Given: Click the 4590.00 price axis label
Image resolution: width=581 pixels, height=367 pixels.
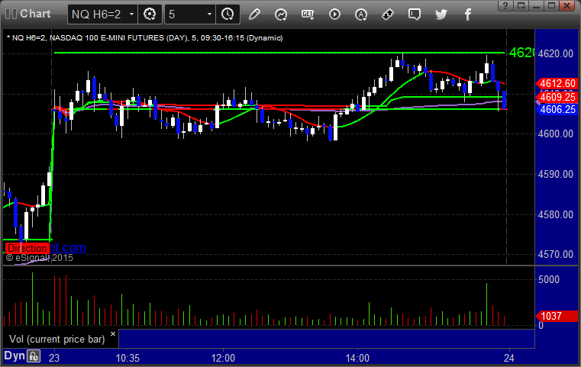Looking at the screenshot, I should click(x=556, y=174).
